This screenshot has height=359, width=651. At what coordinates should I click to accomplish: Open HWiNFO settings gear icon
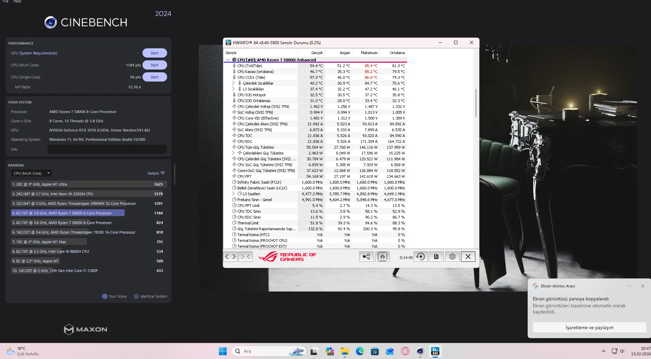click(x=452, y=257)
